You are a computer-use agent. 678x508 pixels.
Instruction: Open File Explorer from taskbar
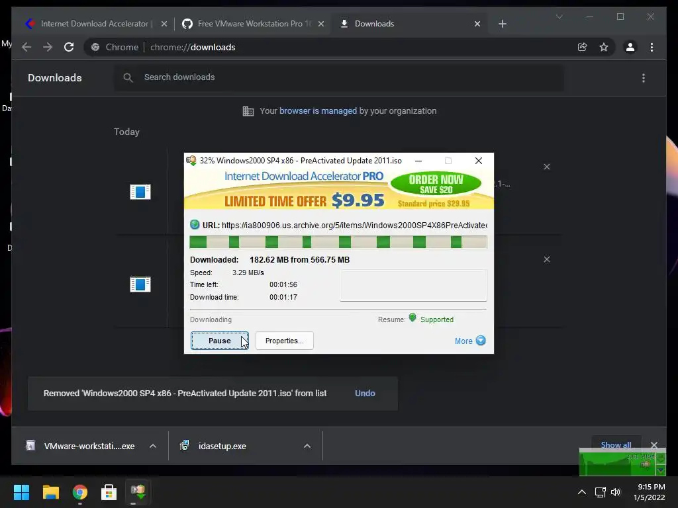coord(50,492)
